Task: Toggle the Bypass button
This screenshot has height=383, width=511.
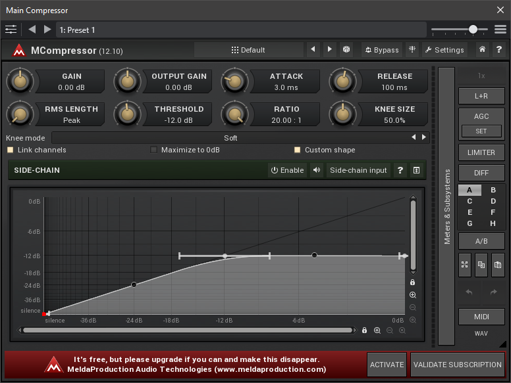Action: (x=382, y=50)
